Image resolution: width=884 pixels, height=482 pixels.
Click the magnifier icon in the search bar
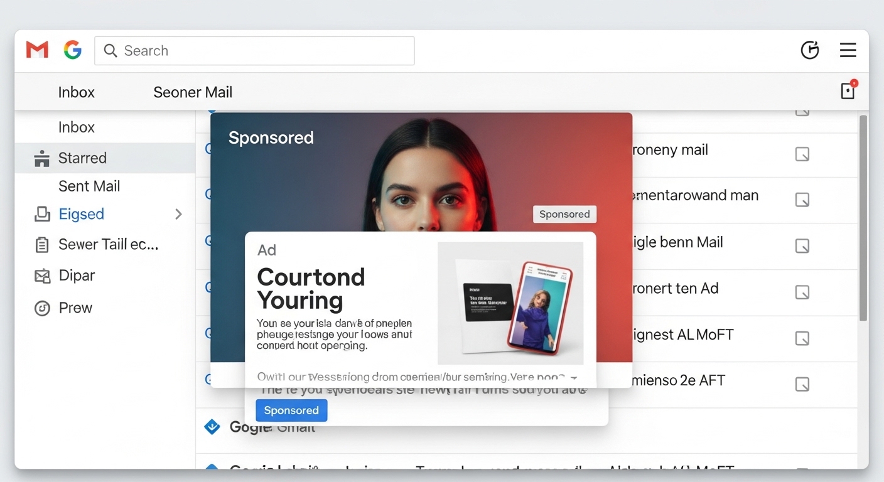pos(110,51)
